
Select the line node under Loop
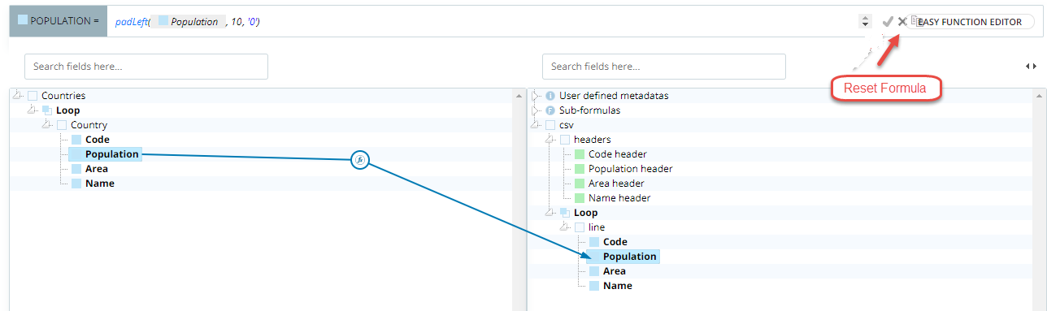coord(596,227)
